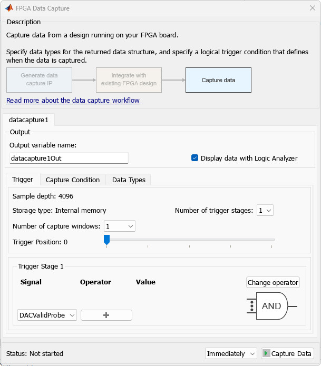Click the Trigger Position slider handle

point(106,240)
